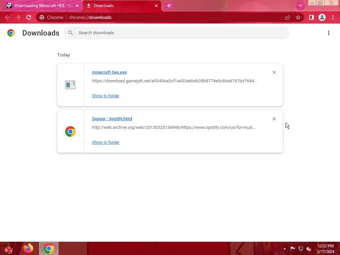Switch to the Downloading Minecraft HEX tab
Image resolution: width=340 pixels, height=255 pixels.
coord(41,6)
